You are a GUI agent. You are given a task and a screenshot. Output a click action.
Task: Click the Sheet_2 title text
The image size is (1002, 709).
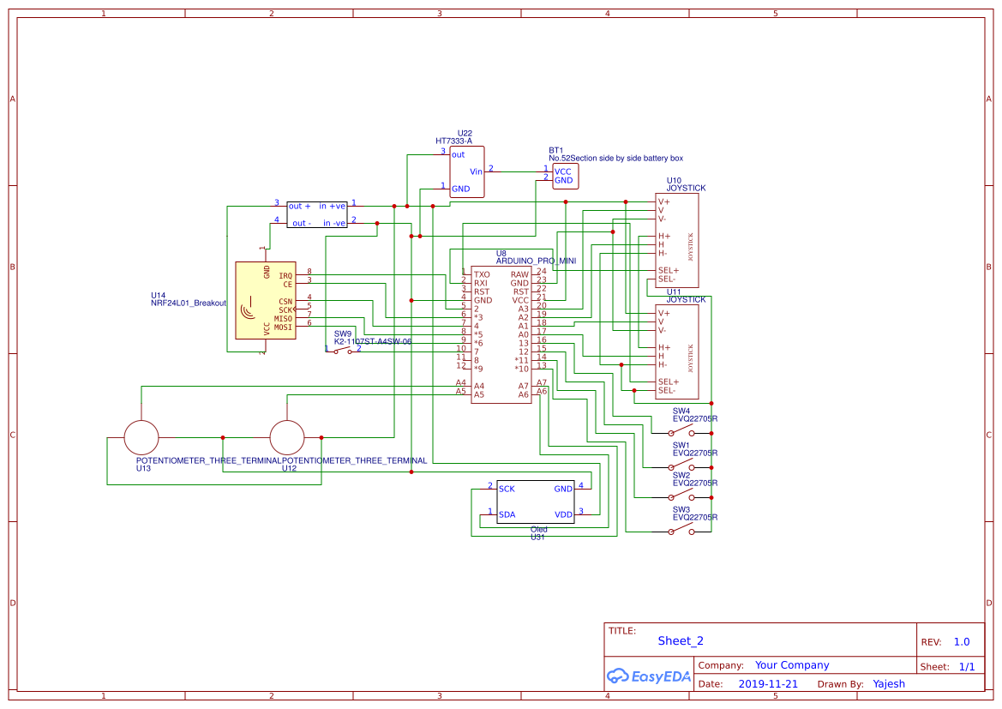(680, 640)
